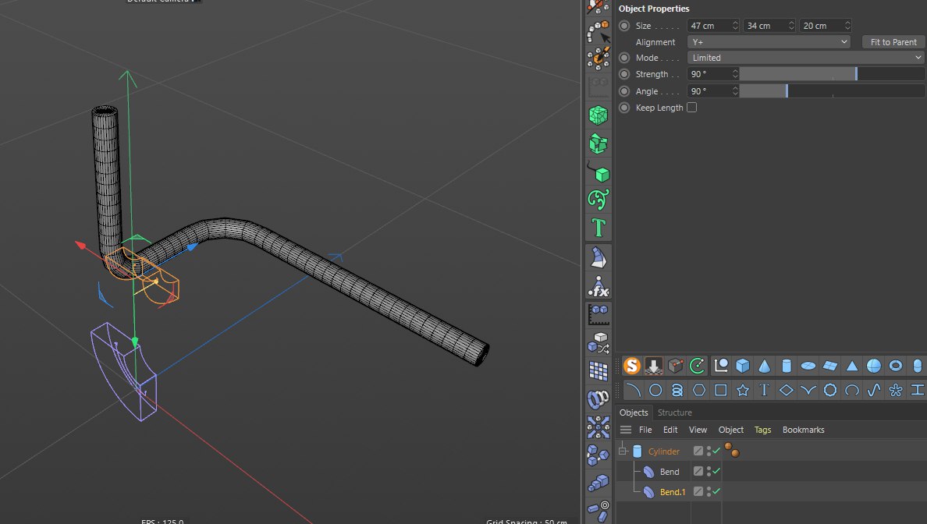Image resolution: width=927 pixels, height=524 pixels.
Task: Switch to the Objects tab
Action: [634, 412]
